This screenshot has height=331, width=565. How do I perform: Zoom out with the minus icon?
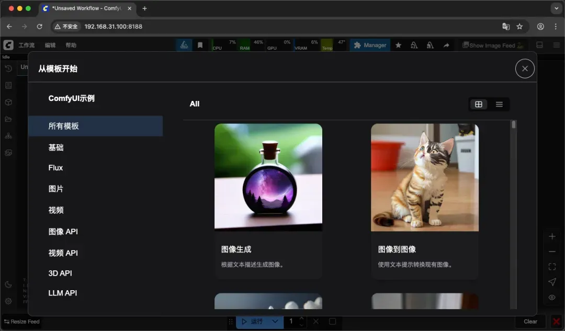coord(552,252)
